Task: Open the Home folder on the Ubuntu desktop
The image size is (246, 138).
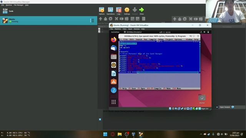Action: click(202, 99)
